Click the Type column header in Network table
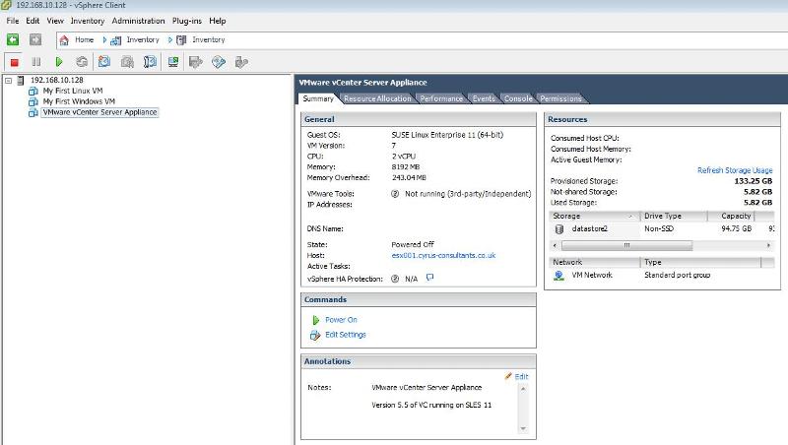The height and width of the screenshot is (445, 788). [x=701, y=262]
